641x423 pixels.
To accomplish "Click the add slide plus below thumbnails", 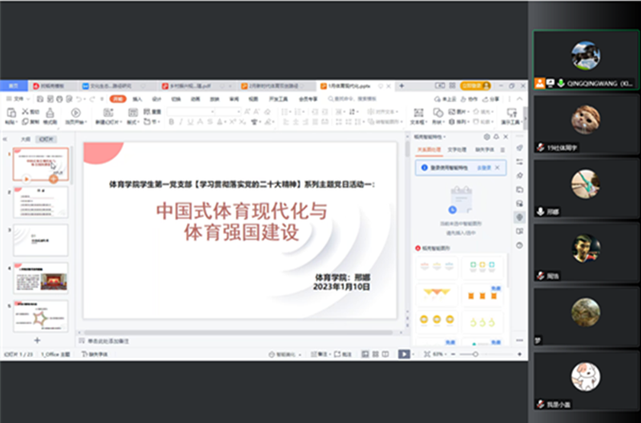I will pos(37,340).
